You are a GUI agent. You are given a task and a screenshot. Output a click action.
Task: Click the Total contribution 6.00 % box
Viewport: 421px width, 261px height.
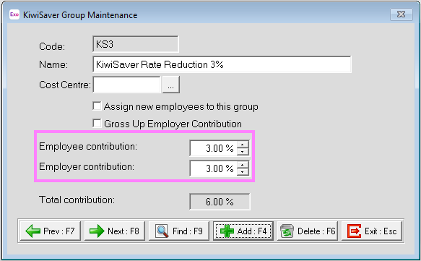pos(220,202)
